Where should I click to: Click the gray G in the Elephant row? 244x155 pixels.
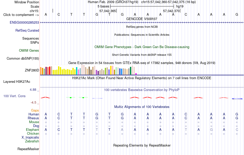pos(211,130)
